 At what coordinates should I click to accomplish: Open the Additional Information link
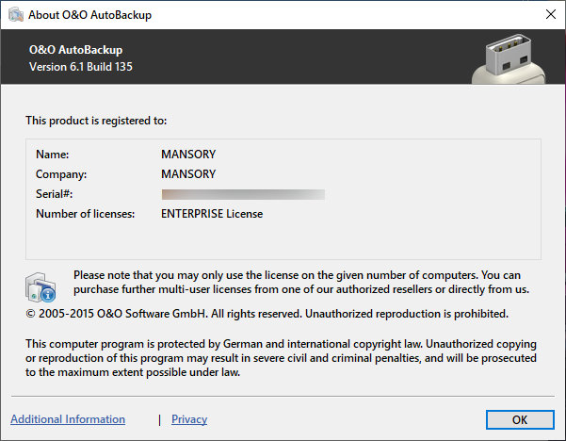(68, 419)
